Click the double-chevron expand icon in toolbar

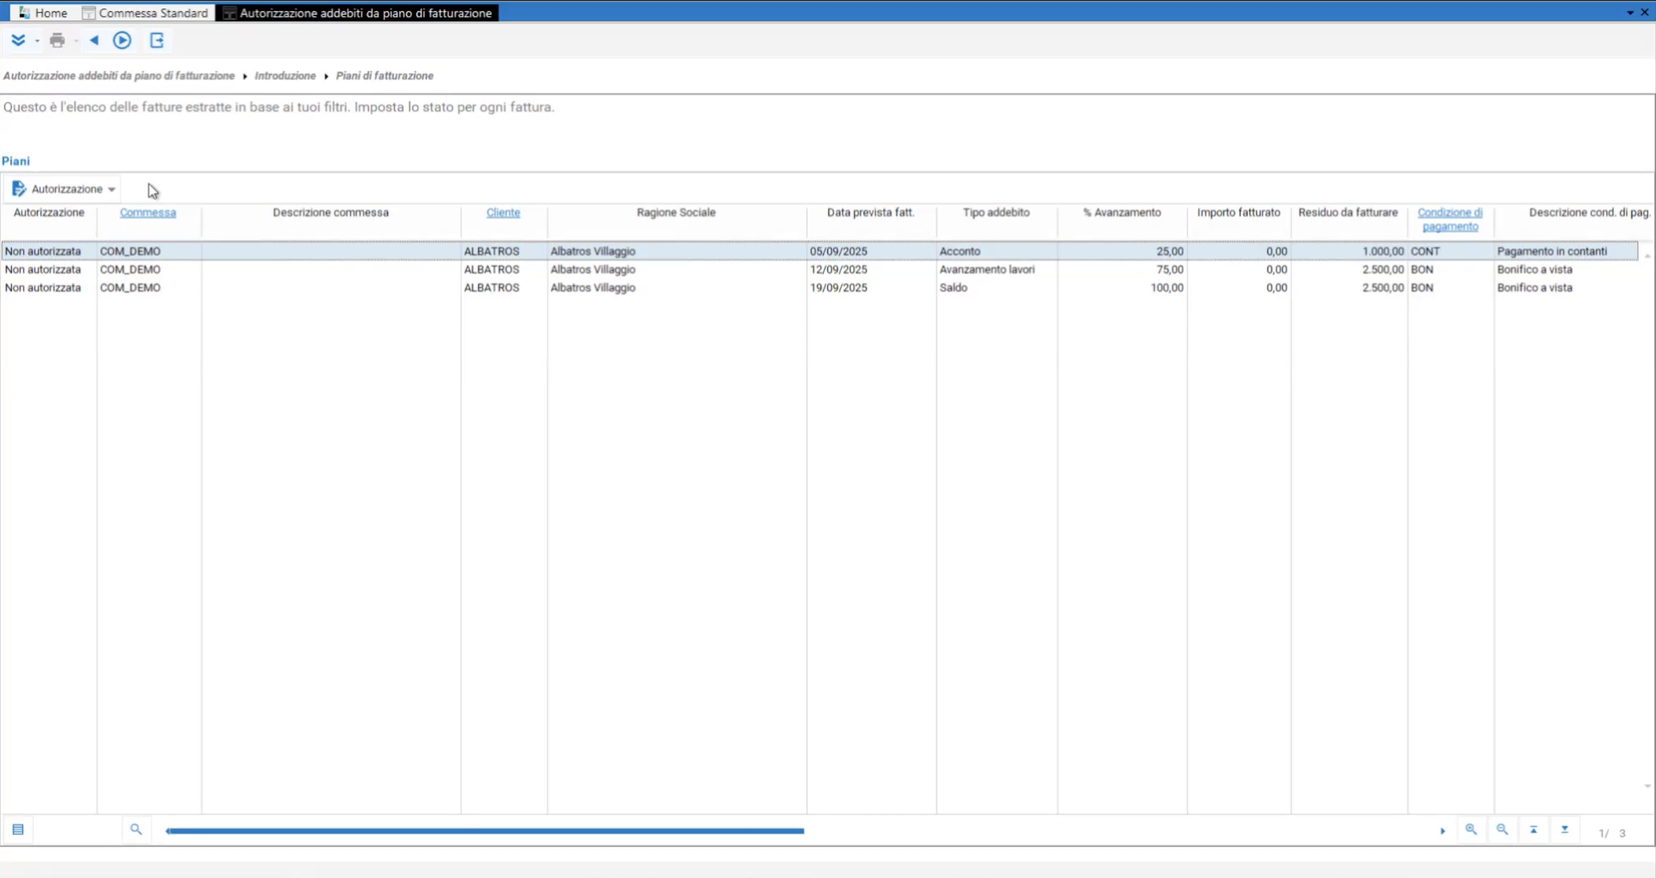[18, 41]
